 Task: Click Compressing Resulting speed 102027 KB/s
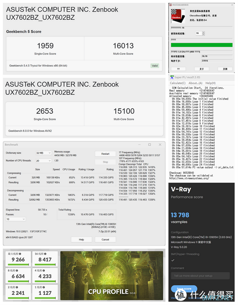pos(53,182)
